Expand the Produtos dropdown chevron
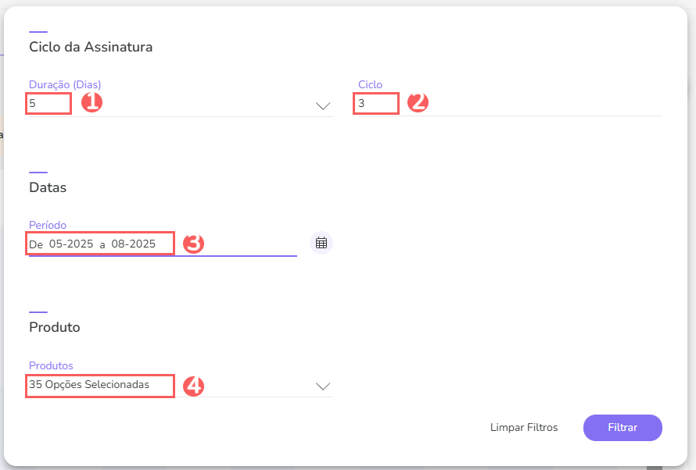This screenshot has width=696, height=470. (x=323, y=386)
